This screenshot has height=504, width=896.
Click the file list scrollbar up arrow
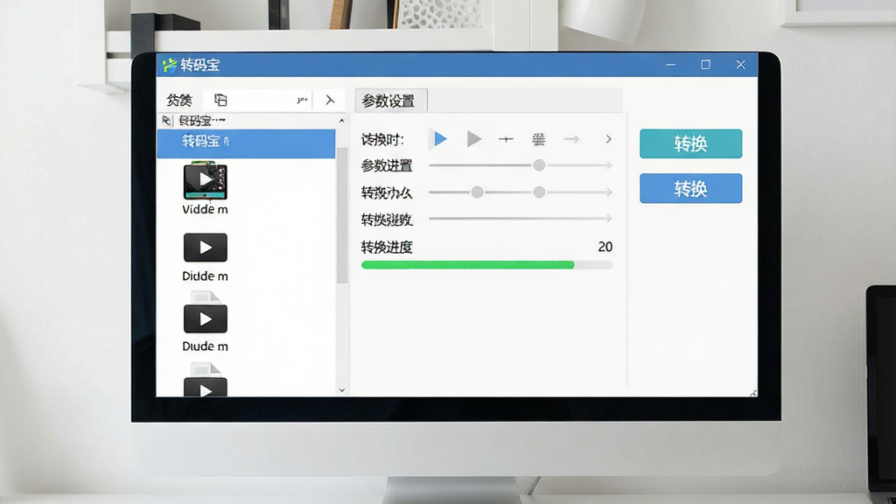pyautogui.click(x=342, y=121)
